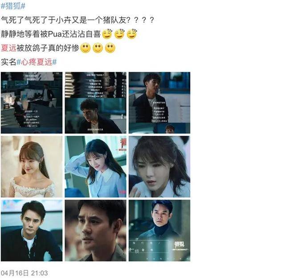Image resolution: width=285 pixels, height=280 pixels.
Task: Click the post timestamp 04月16日 21:03
Action: (24, 273)
